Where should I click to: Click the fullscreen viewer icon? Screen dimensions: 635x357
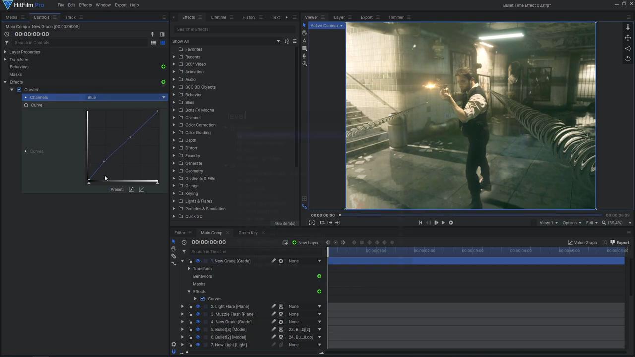[312, 223]
